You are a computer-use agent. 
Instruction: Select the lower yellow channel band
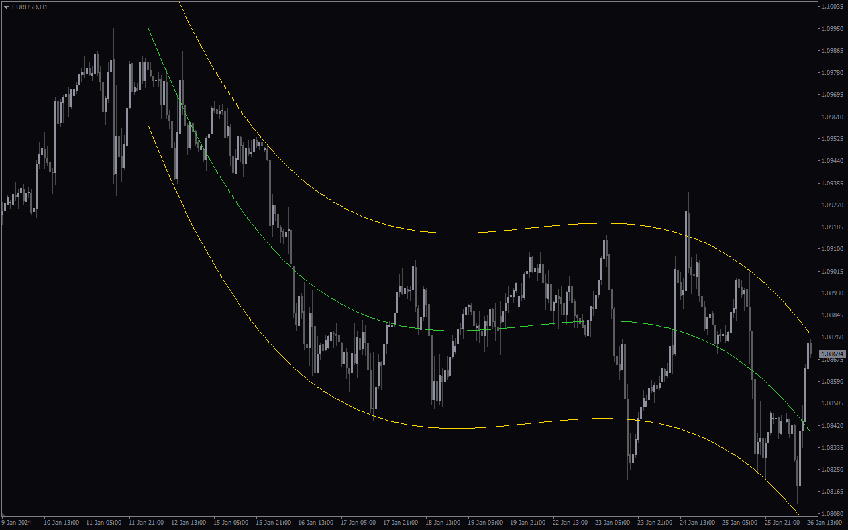pos(464,428)
